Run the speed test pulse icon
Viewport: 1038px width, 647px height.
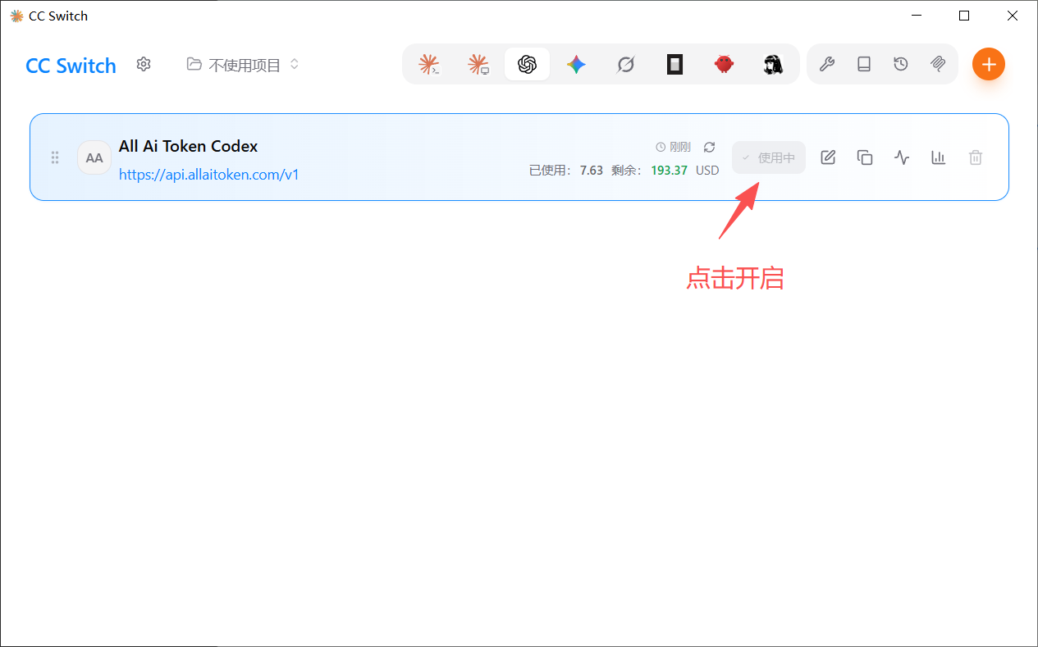coord(902,157)
